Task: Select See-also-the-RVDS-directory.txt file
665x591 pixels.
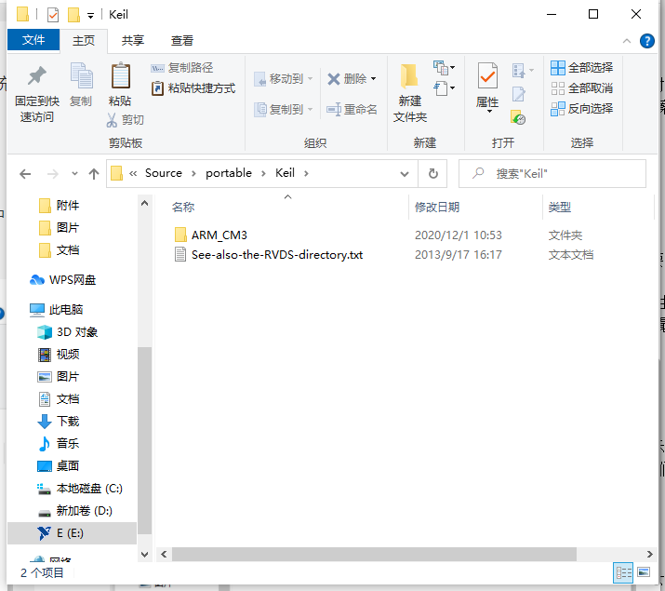Action: (x=276, y=255)
